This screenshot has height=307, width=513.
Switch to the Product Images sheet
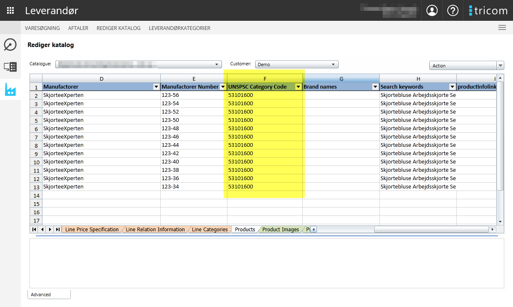tap(281, 229)
